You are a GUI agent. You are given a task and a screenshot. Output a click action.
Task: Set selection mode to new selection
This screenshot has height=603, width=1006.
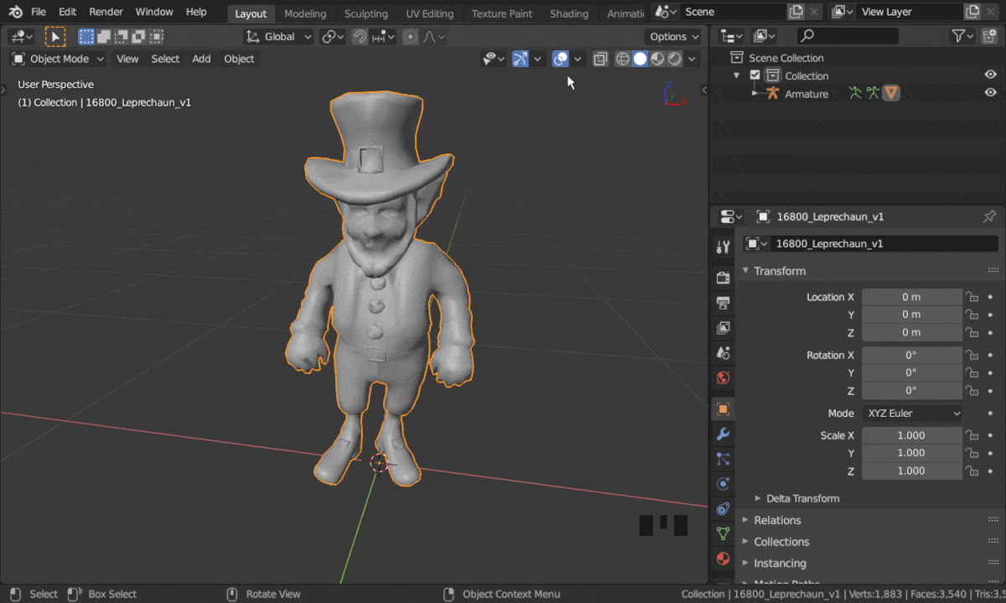tap(86, 36)
